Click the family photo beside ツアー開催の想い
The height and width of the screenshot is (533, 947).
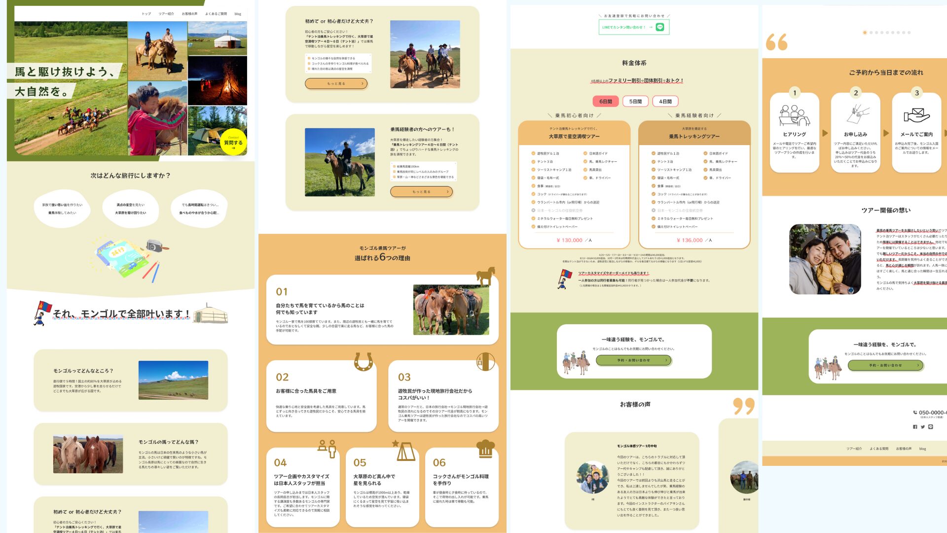[825, 259]
